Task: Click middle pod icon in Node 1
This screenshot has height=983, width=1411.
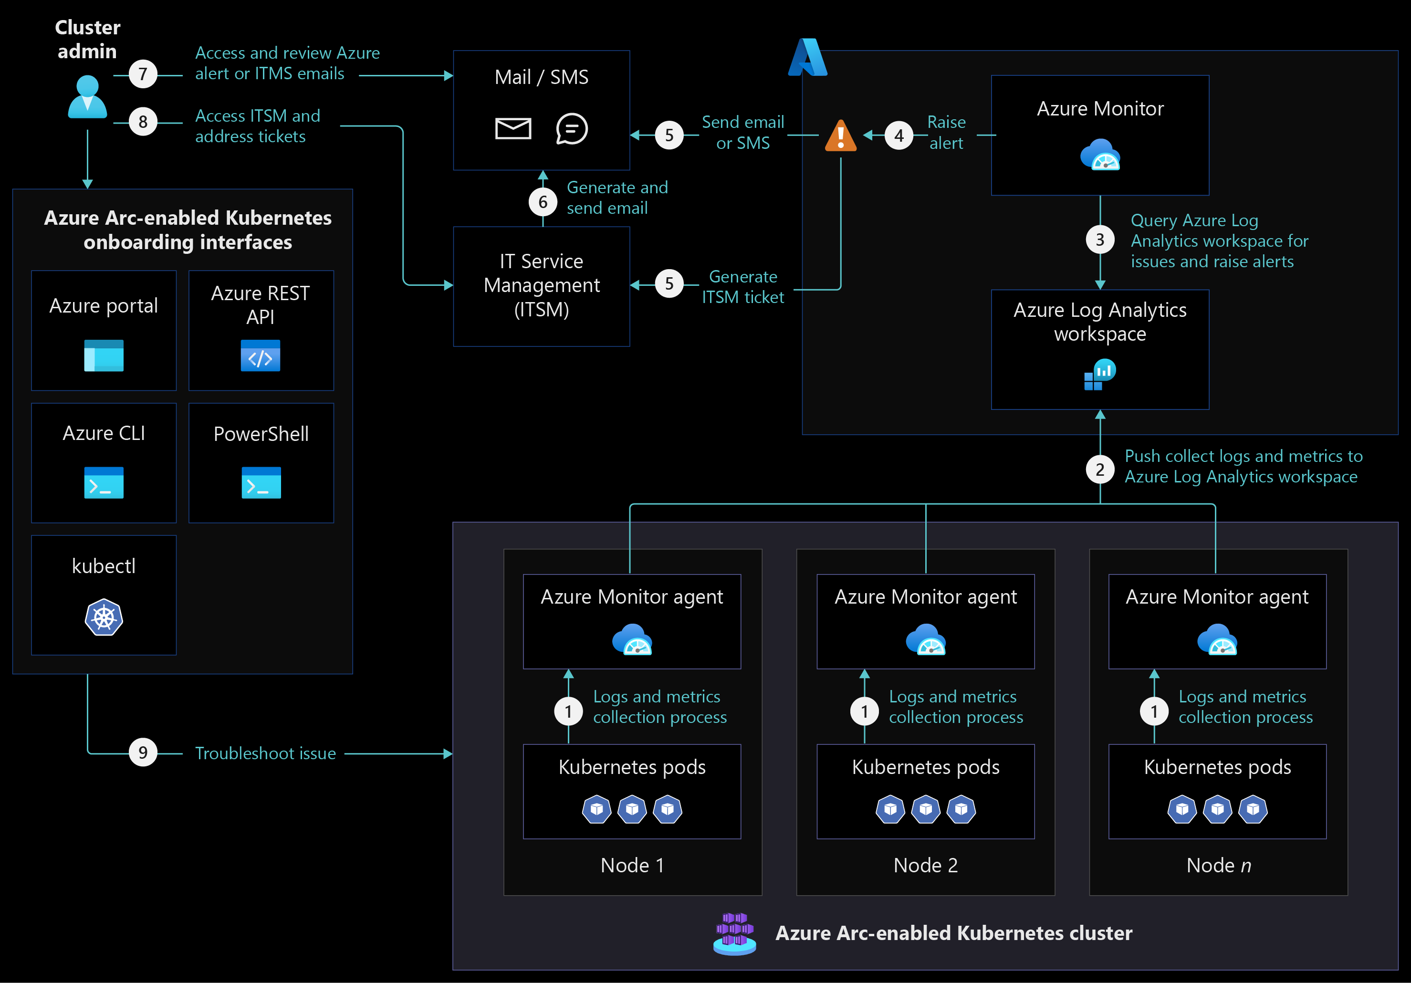Action: (632, 809)
